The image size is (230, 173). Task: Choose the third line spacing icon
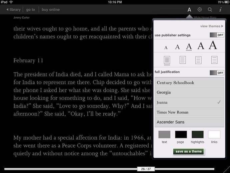(x=198, y=60)
